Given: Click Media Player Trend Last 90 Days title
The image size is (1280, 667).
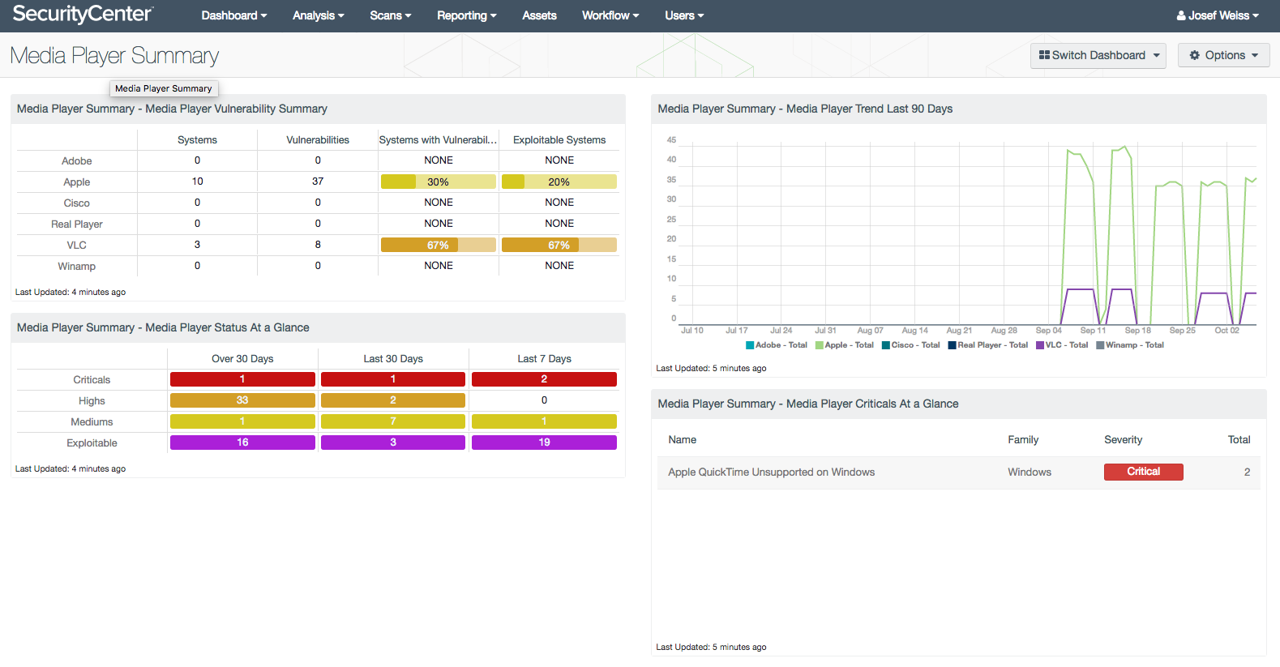Looking at the screenshot, I should point(805,109).
